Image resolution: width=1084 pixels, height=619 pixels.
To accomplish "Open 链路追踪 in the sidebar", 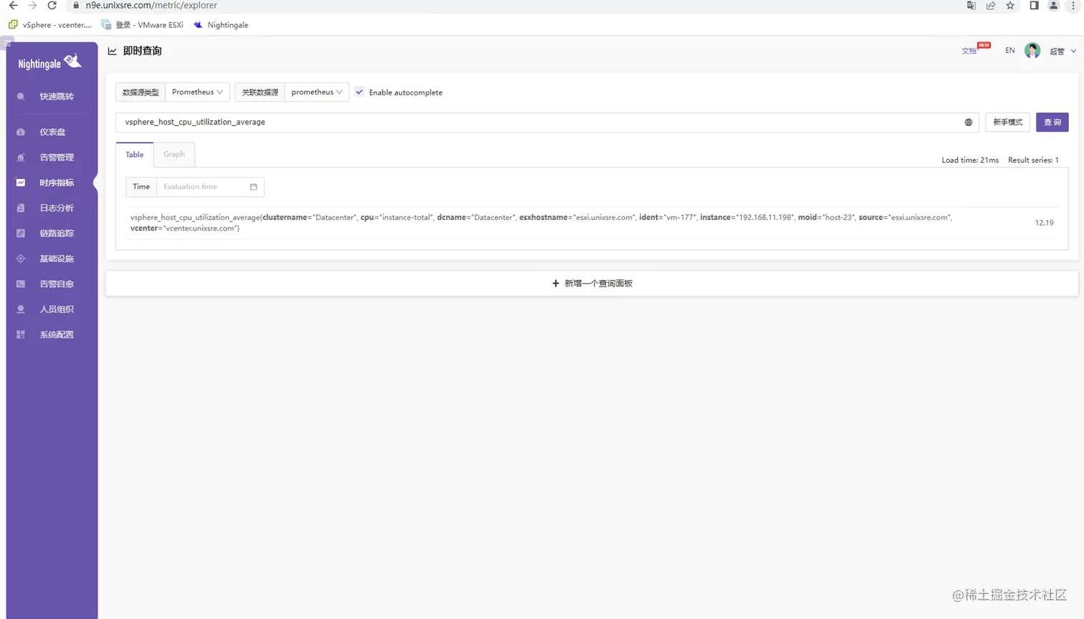I will [x=52, y=233].
